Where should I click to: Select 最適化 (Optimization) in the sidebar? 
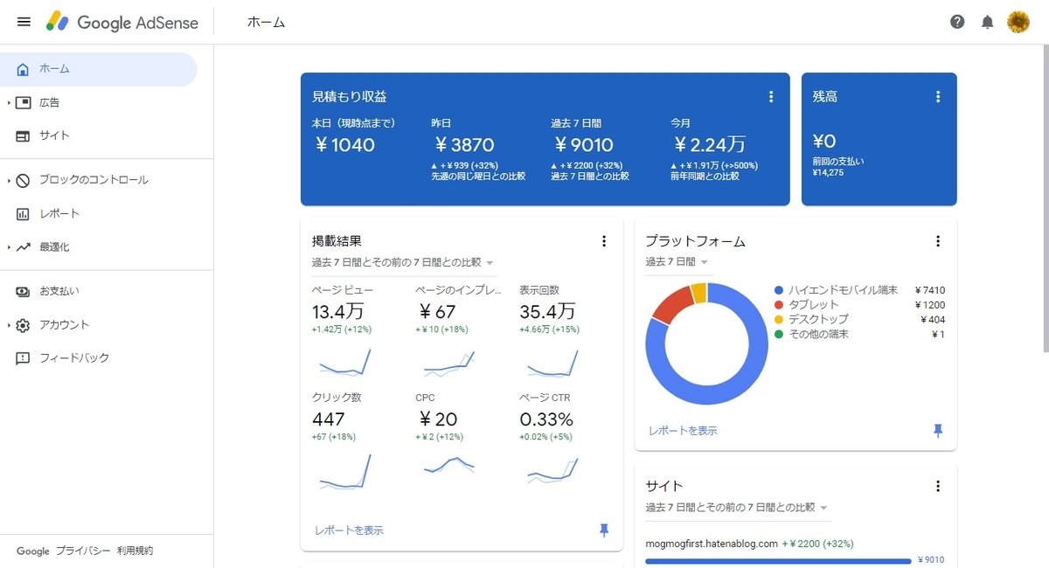54,246
